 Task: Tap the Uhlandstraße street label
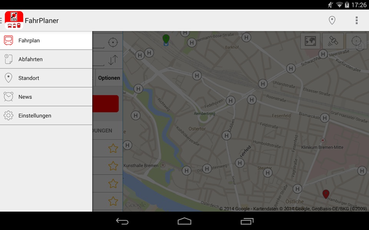[284, 84]
